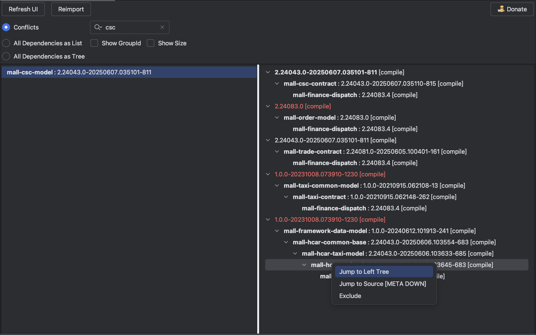Select Exclude from the context menu
The height and width of the screenshot is (335, 536).
(350, 296)
